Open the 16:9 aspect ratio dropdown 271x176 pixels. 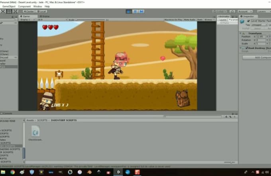click(52, 20)
